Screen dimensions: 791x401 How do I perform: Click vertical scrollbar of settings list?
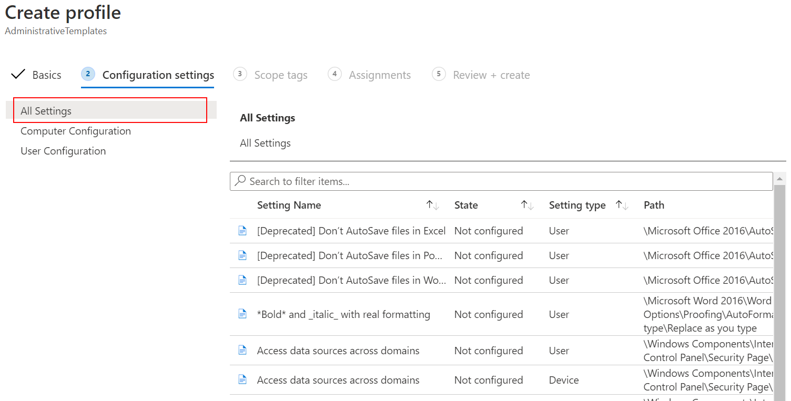point(780,292)
